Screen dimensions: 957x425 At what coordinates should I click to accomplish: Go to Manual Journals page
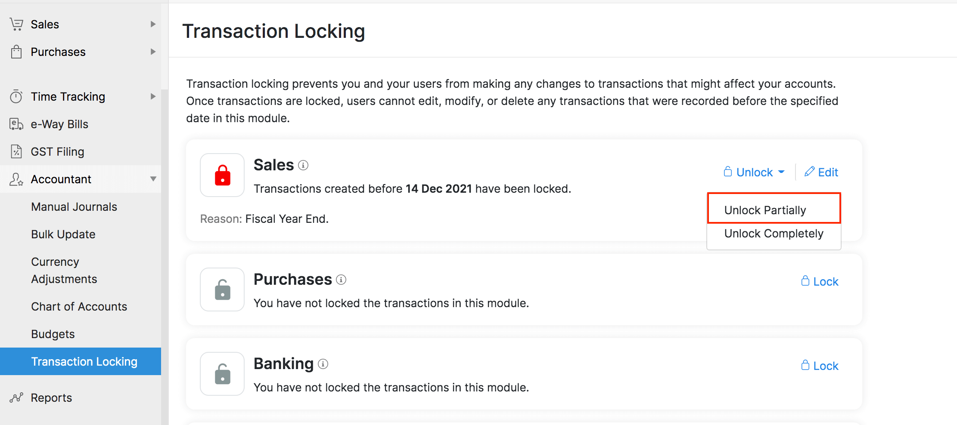pyautogui.click(x=74, y=206)
